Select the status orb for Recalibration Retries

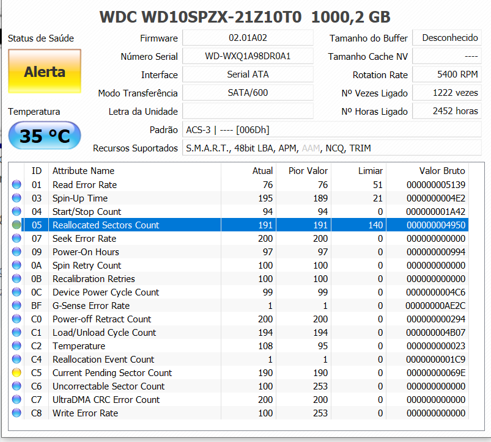click(17, 278)
